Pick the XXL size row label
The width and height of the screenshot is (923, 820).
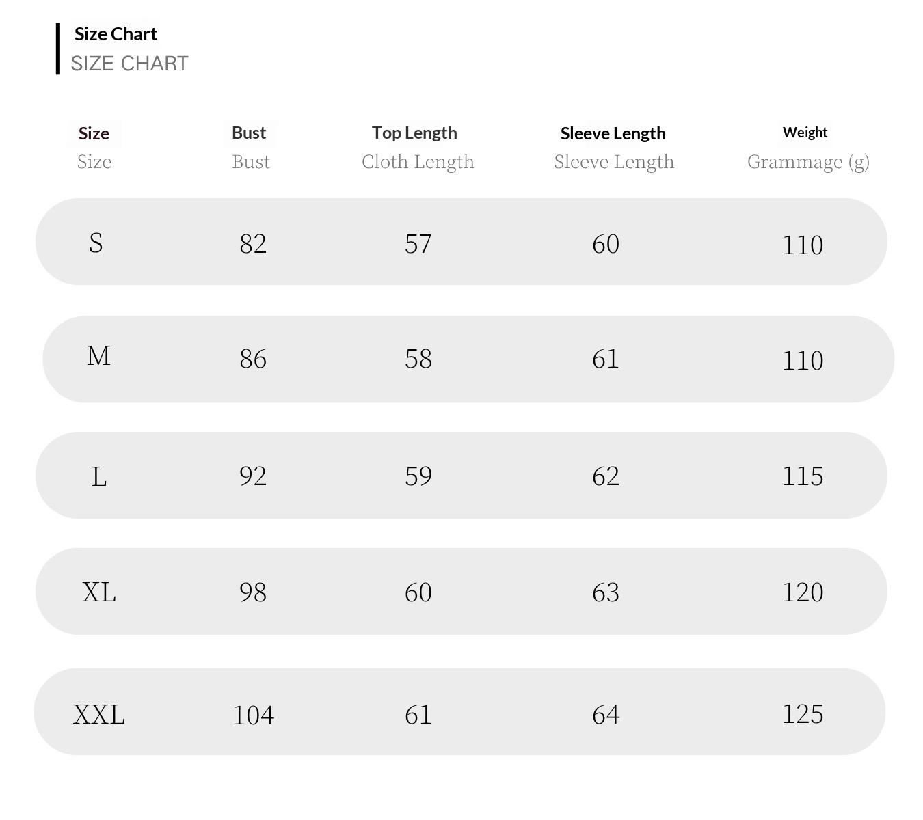point(99,715)
